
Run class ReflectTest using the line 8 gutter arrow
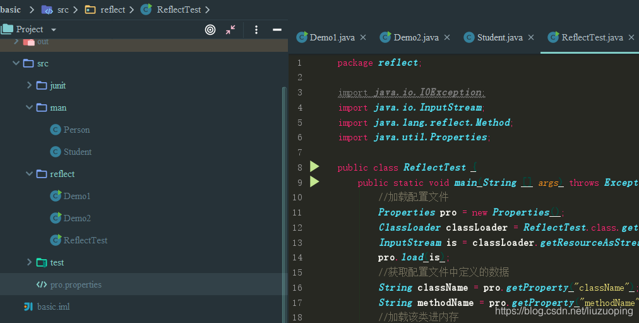(314, 166)
